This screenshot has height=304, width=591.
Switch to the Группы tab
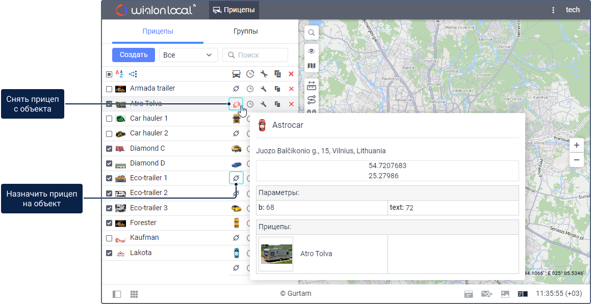click(x=245, y=32)
